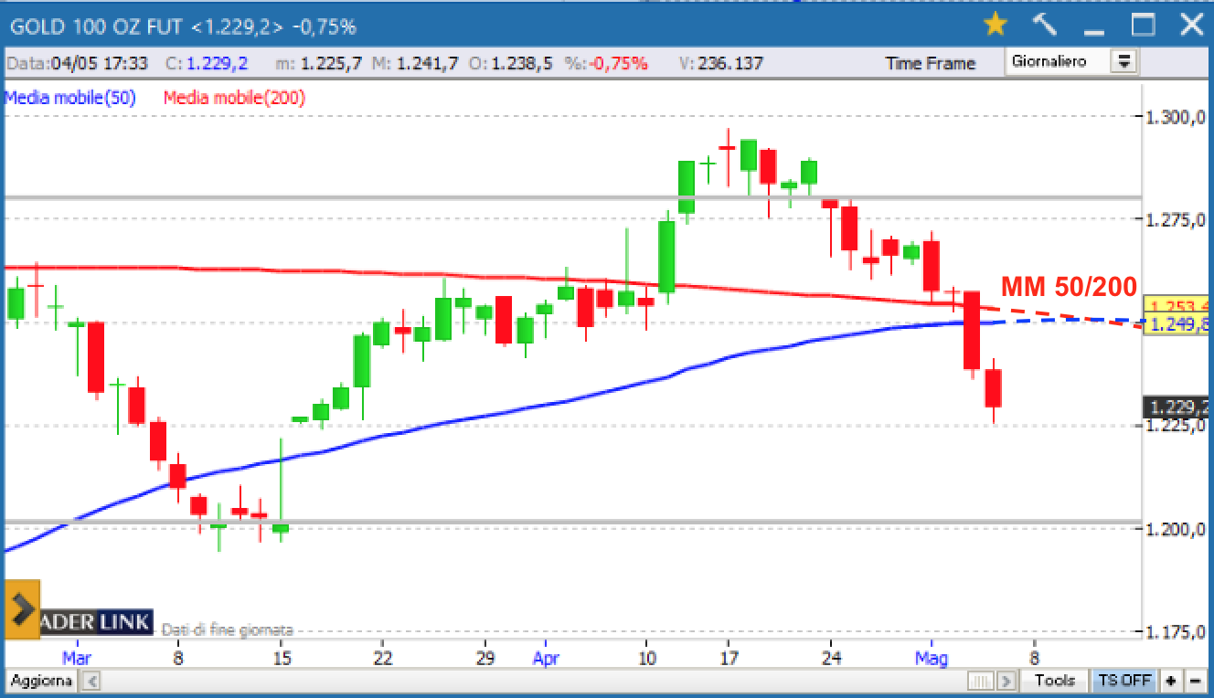Click the Mar date axis label
The width and height of the screenshot is (1214, 698).
click(77, 658)
